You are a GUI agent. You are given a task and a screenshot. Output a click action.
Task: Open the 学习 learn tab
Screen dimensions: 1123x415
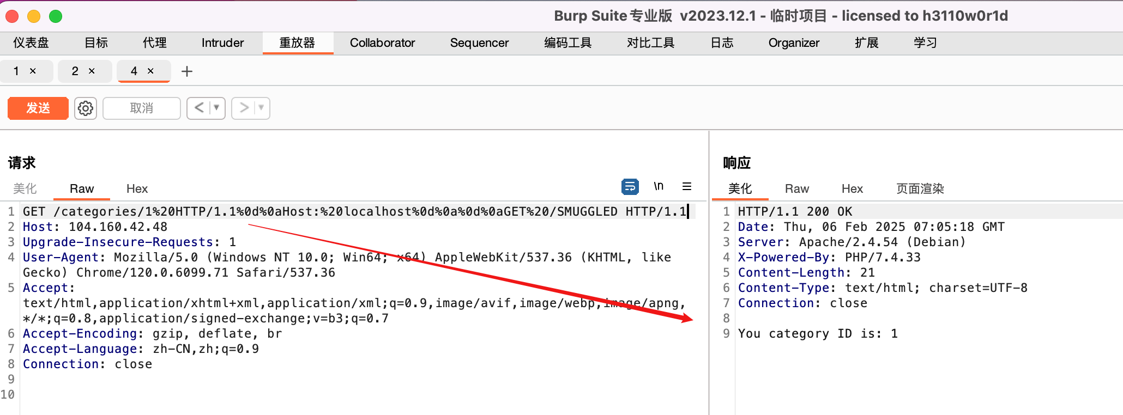coord(925,43)
